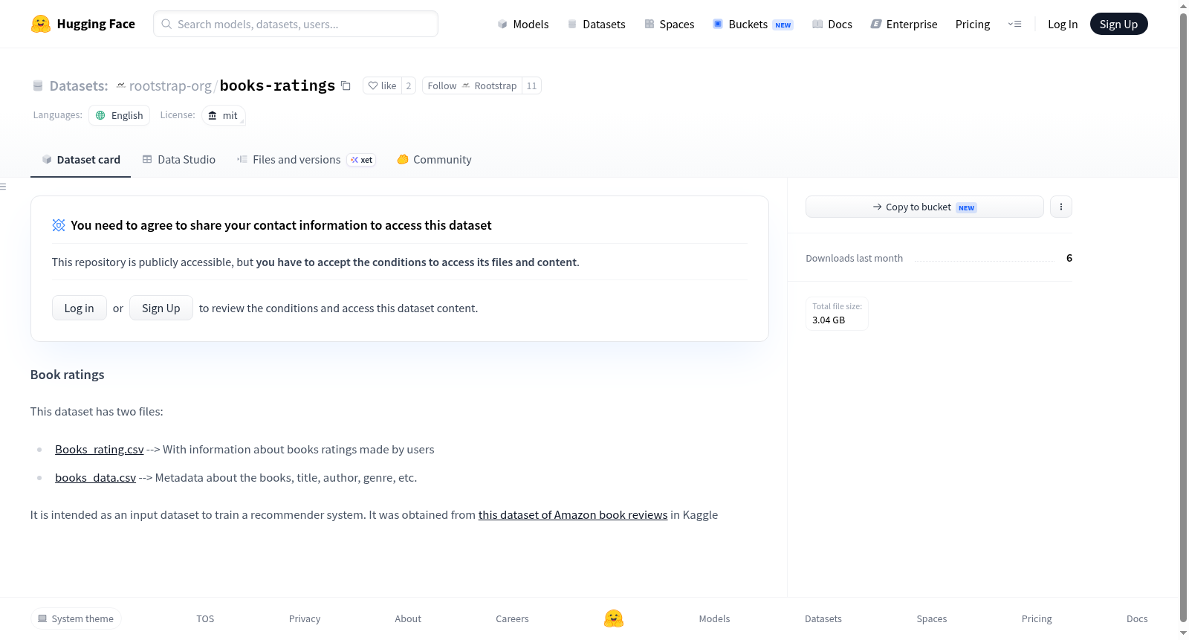Click the Downloads last month label

(x=855, y=258)
